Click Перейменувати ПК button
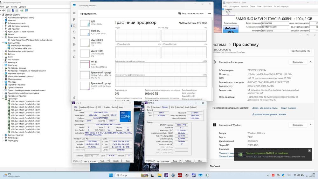The width and height of the screenshot is (318, 179). click(300, 51)
